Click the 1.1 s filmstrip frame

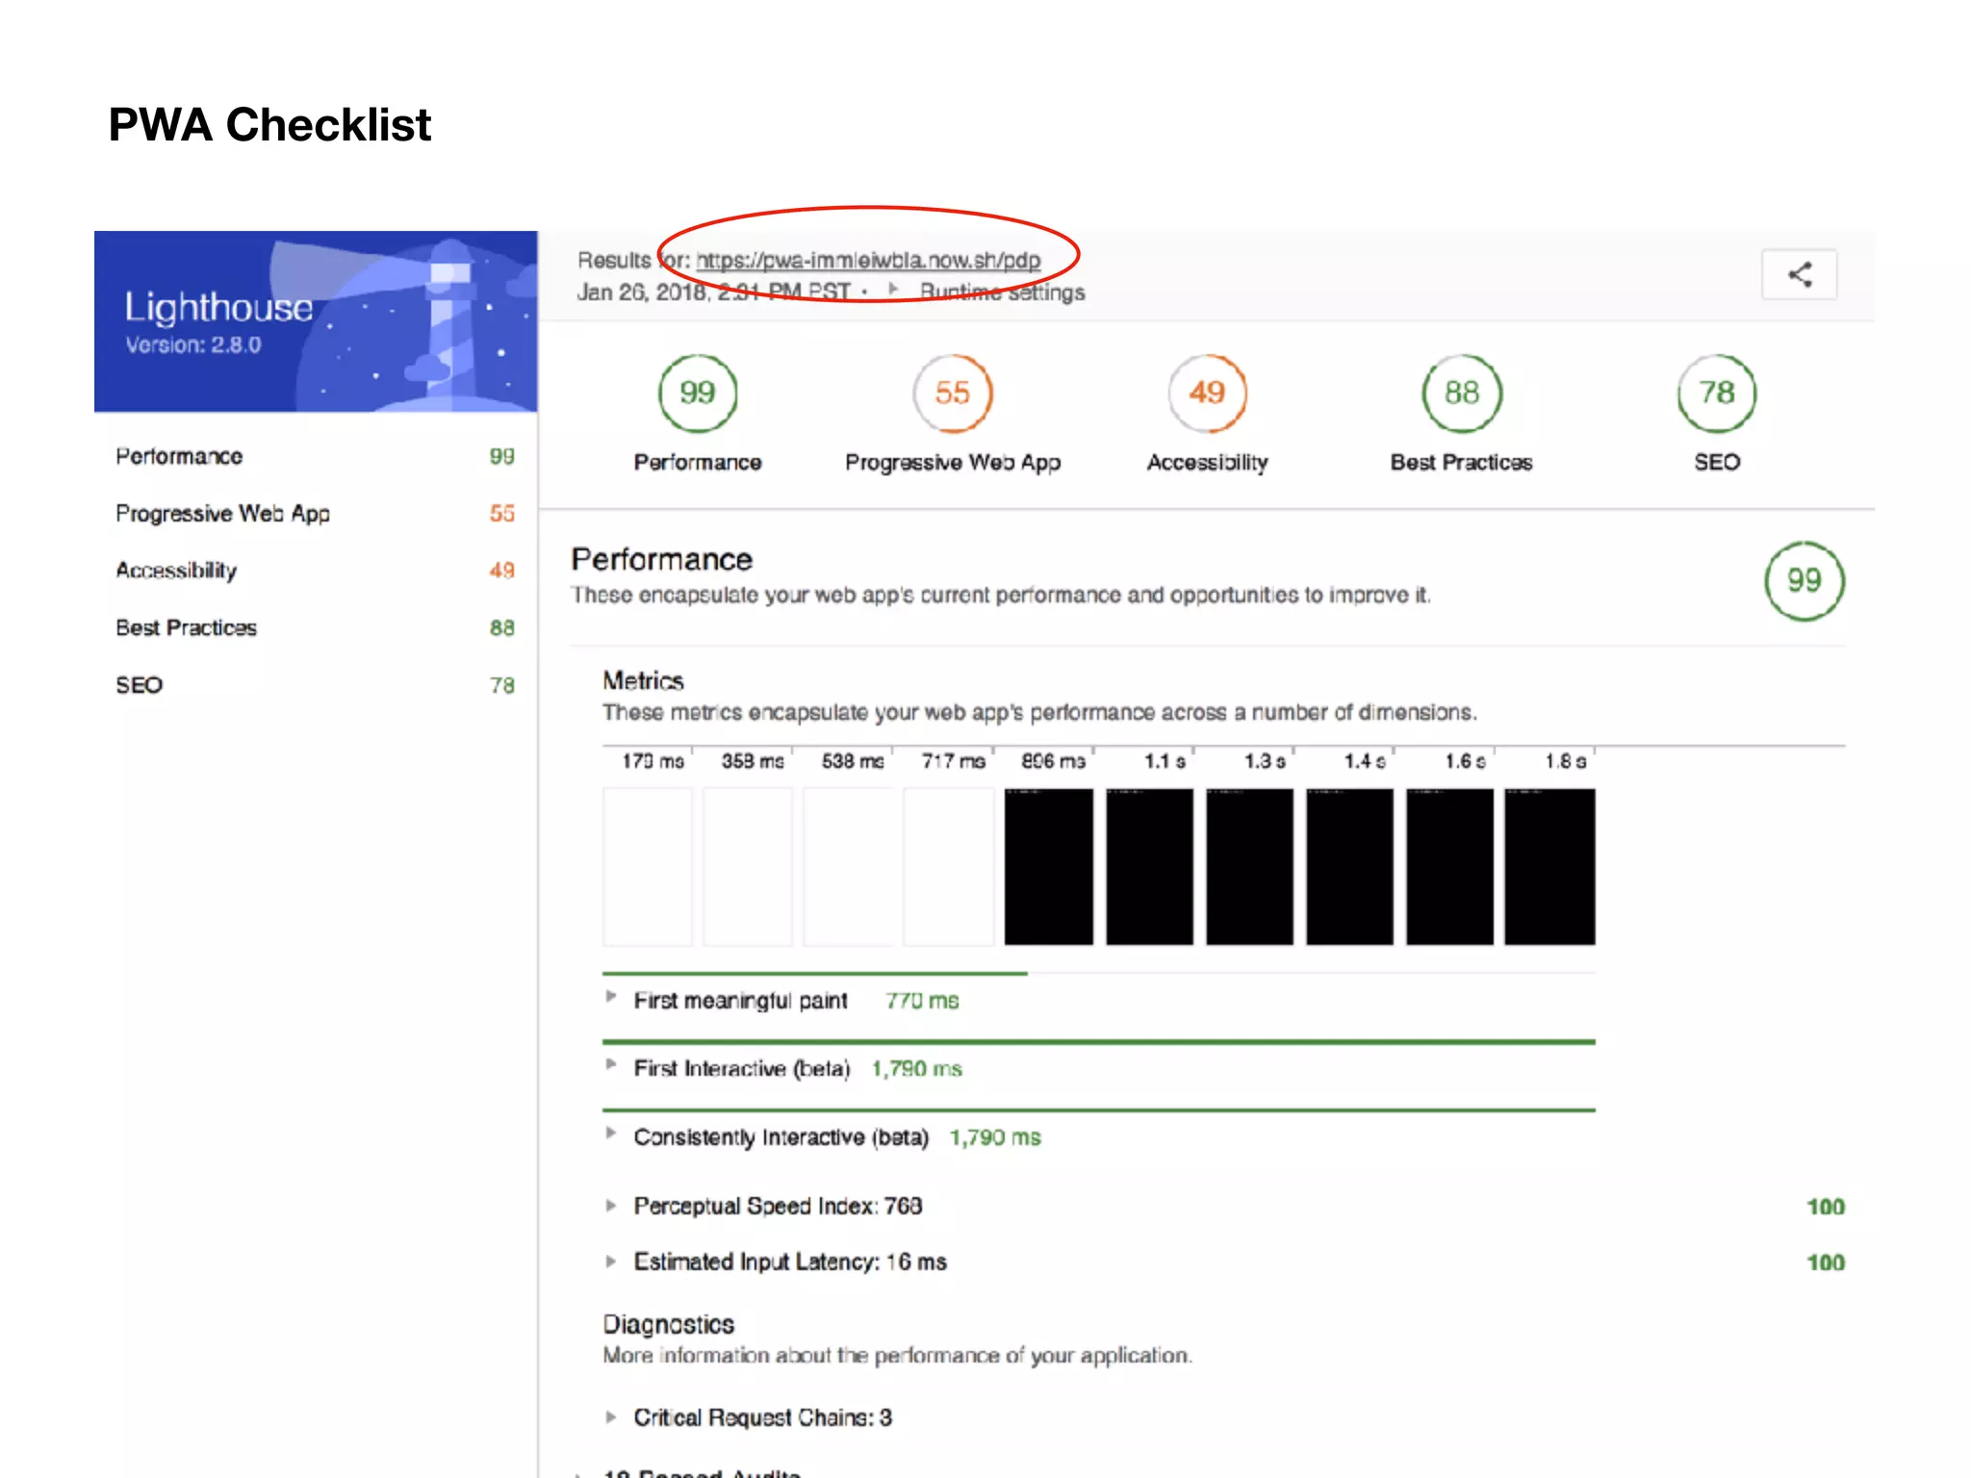[x=1149, y=866]
